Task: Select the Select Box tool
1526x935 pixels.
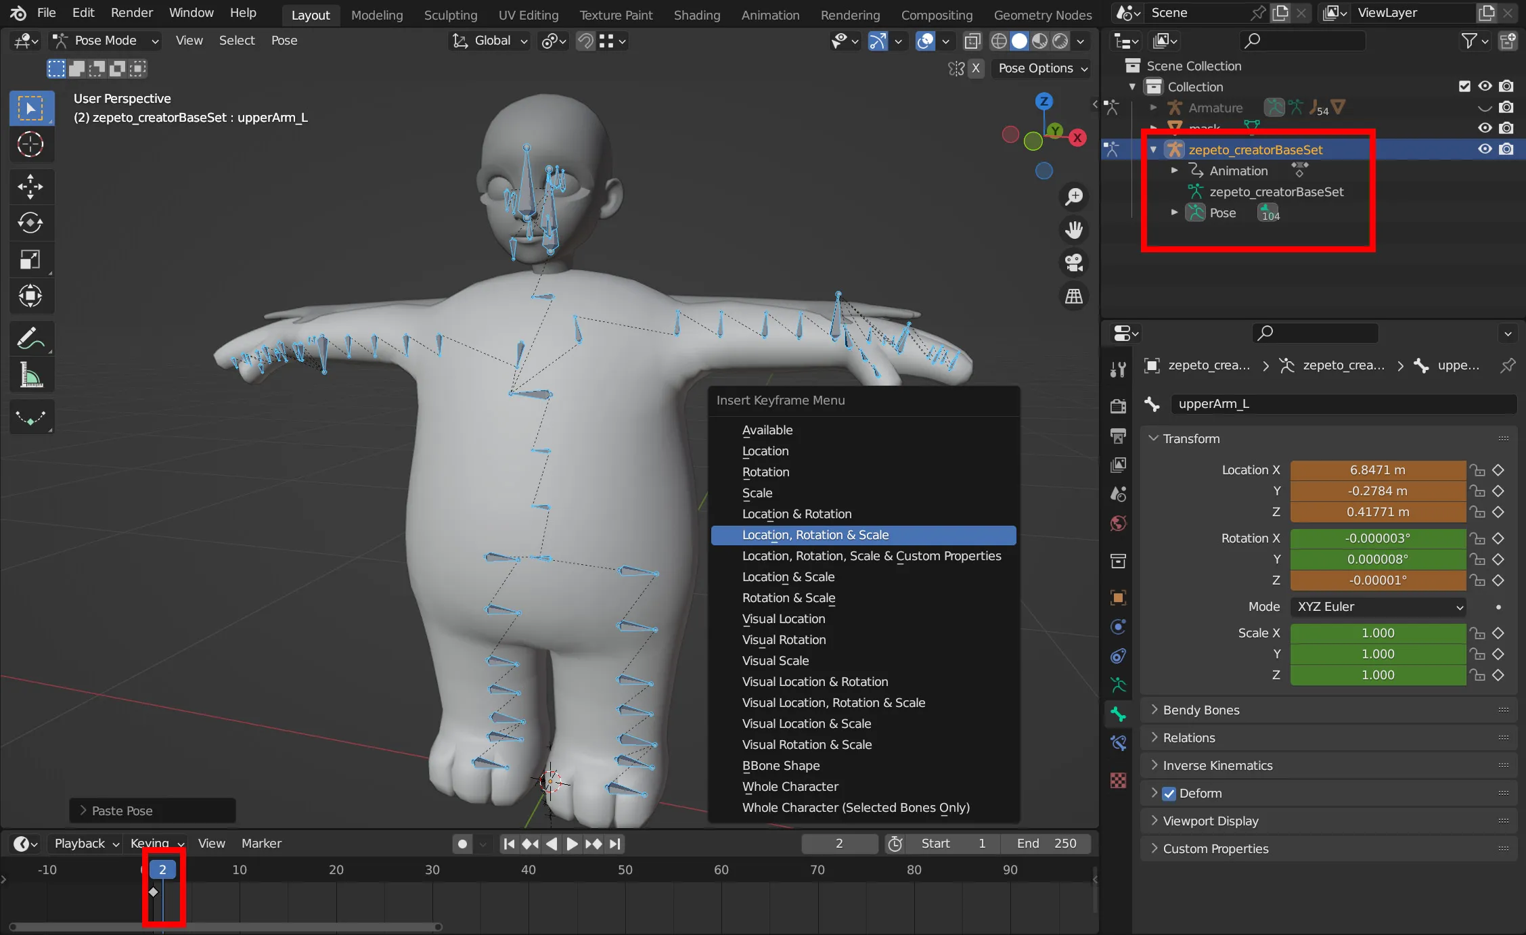Action: click(31, 108)
